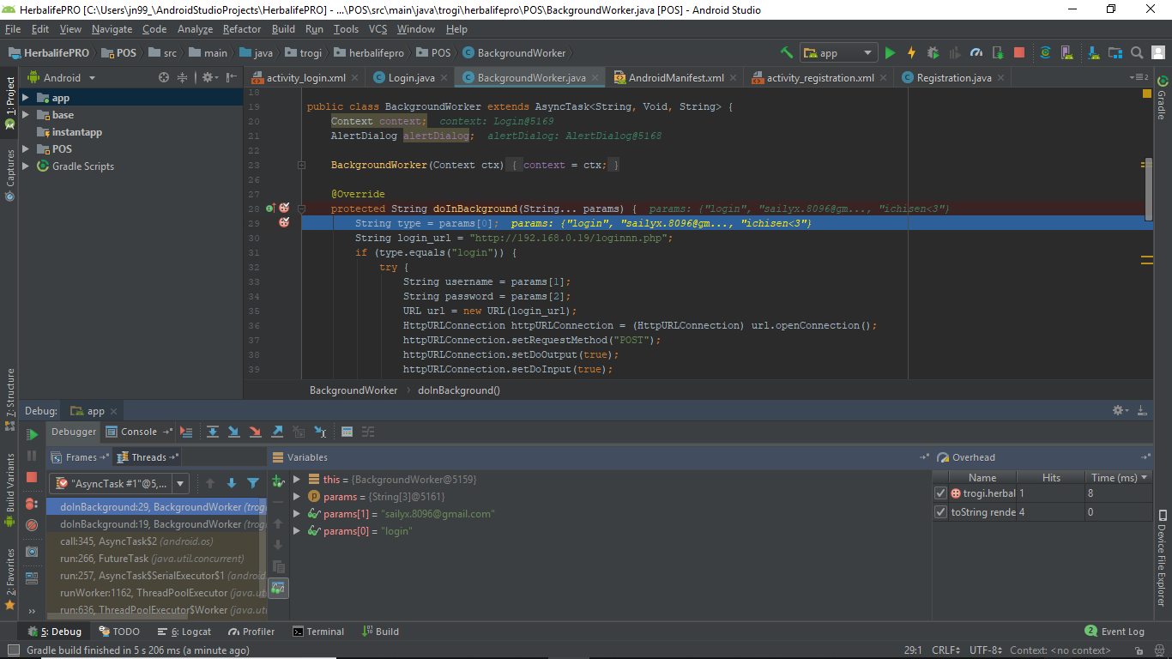Click Get thread dump camera icon
Viewport: 1172px width, 659px height.
(x=32, y=552)
